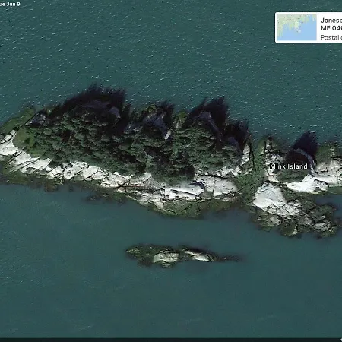Open the Jun 9 date in the menu bar
Screen dimensions: 342x342
(13, 4)
